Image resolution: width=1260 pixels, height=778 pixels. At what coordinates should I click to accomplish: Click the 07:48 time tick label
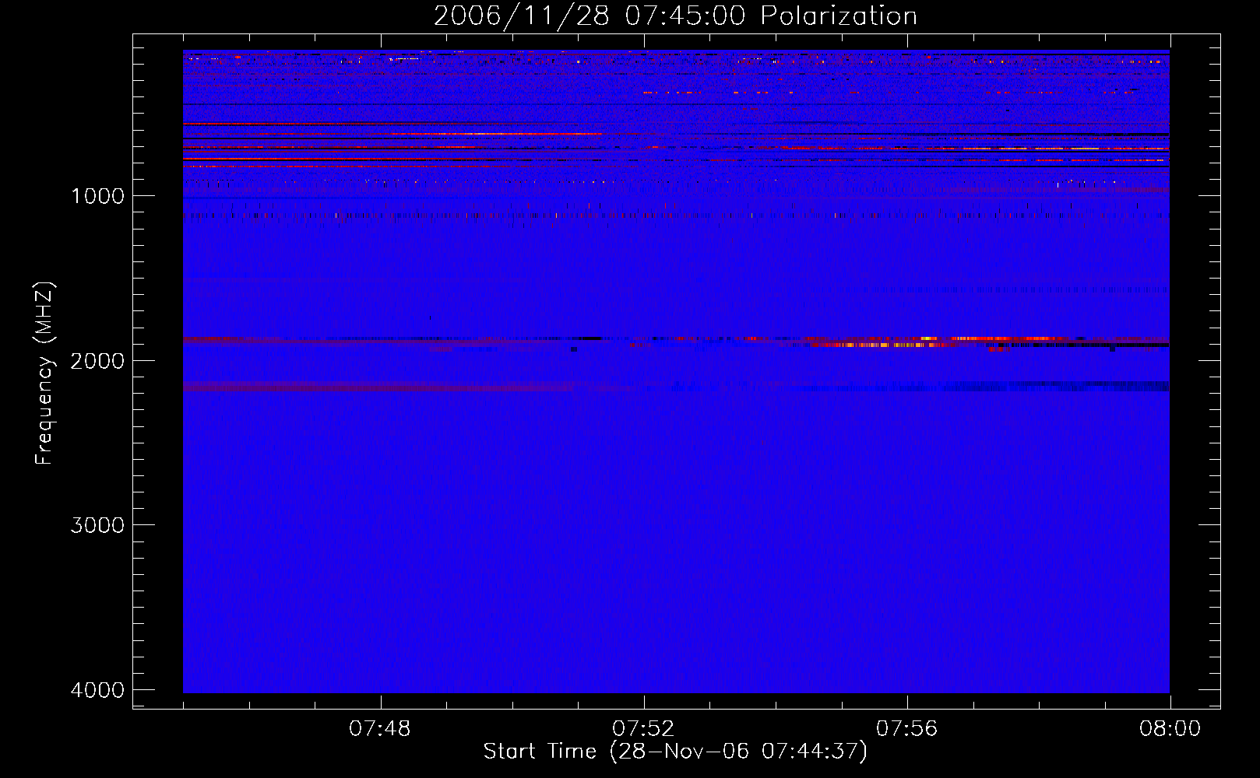point(380,729)
